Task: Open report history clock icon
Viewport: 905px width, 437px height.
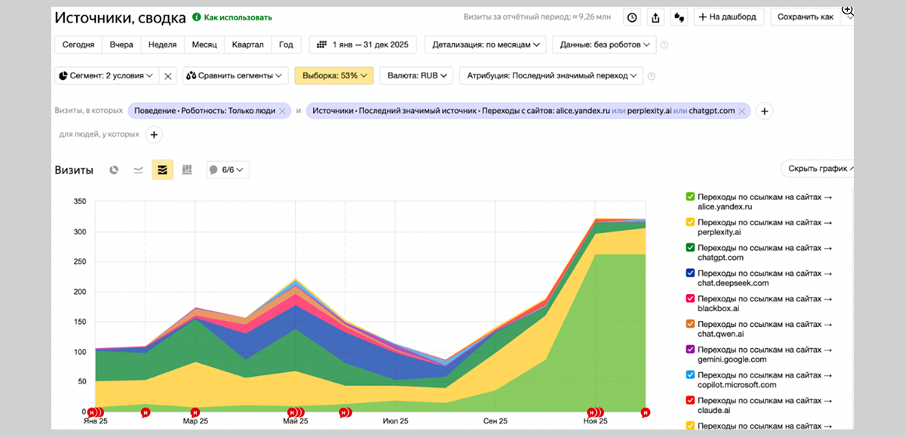Action: [x=632, y=17]
